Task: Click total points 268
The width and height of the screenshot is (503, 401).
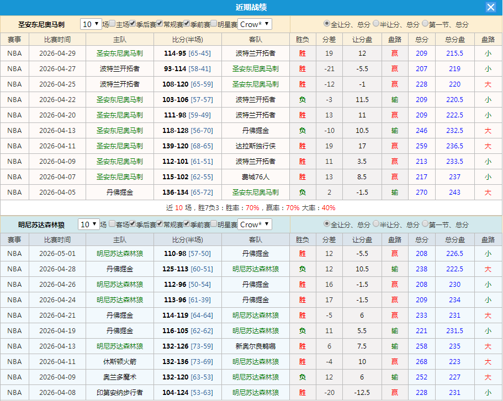Action: coord(421,362)
